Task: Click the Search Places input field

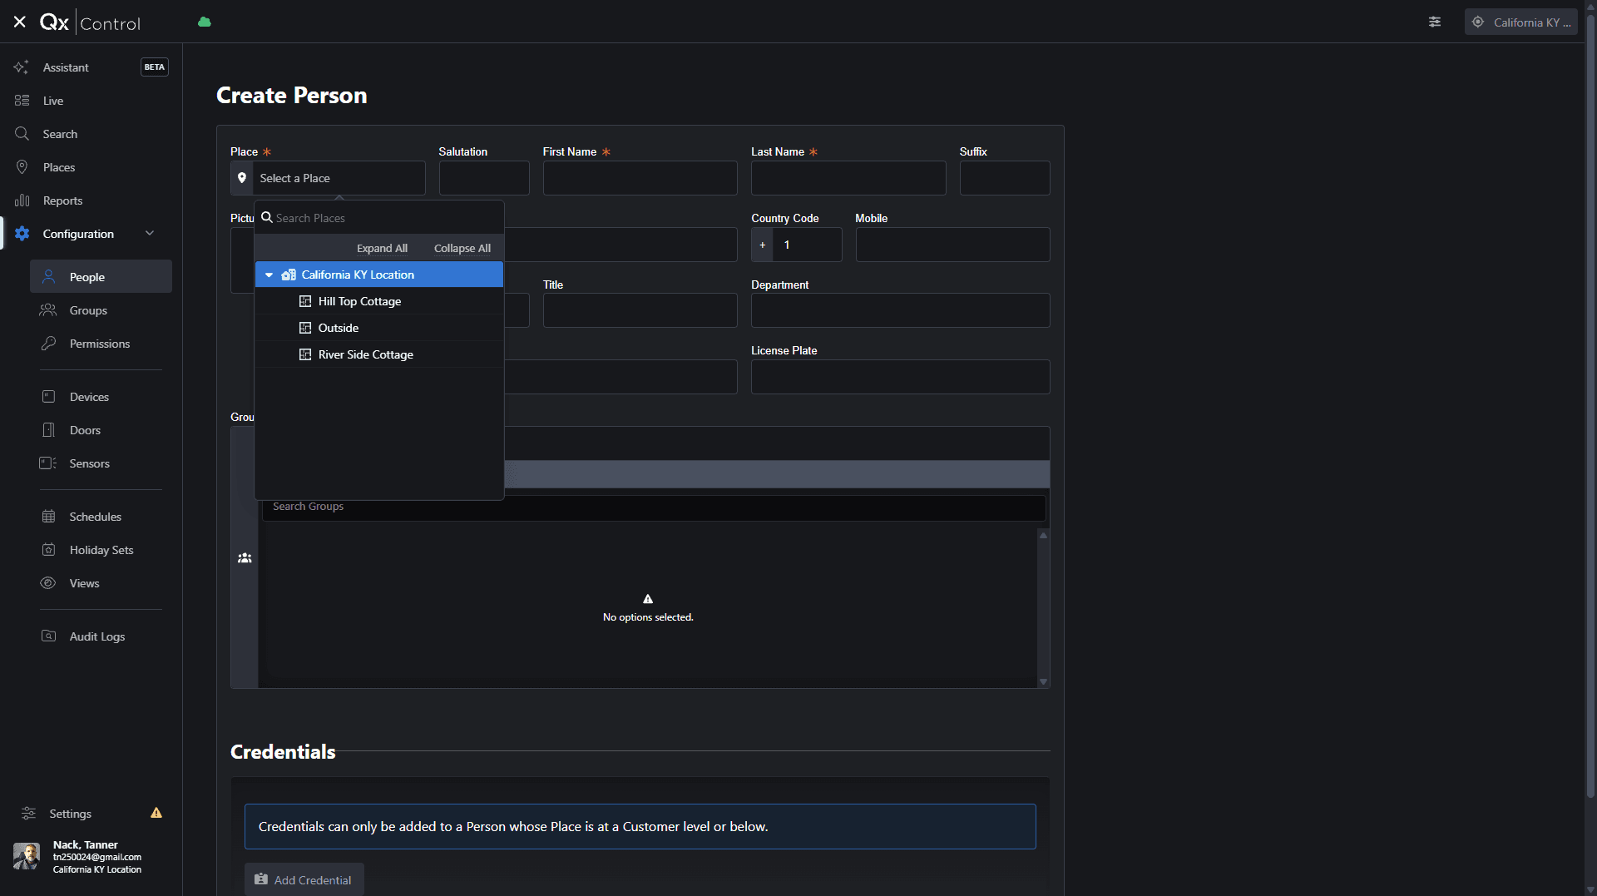Action: 379,218
